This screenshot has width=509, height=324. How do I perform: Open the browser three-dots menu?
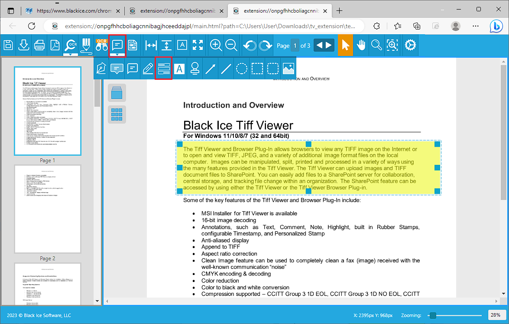click(x=476, y=26)
